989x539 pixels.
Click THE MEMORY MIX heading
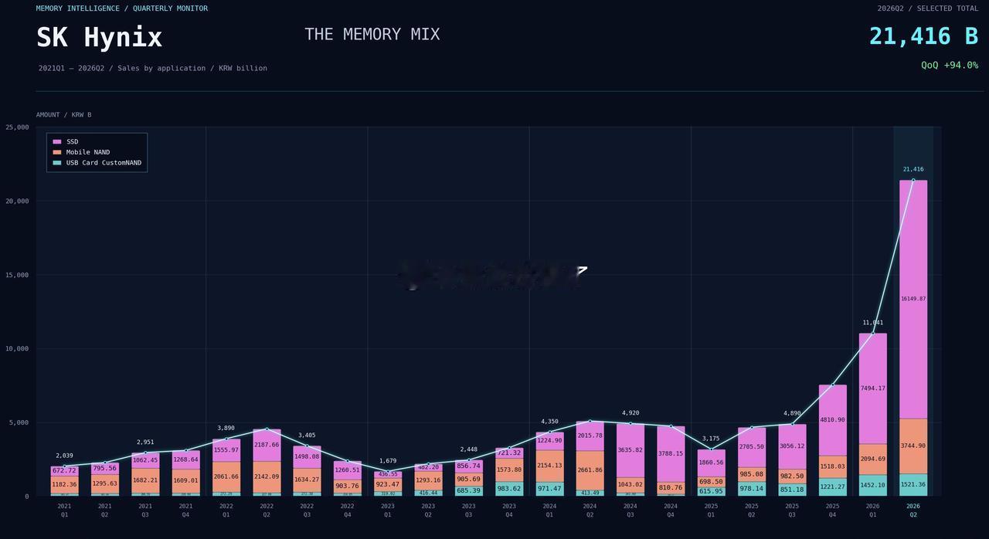click(x=372, y=35)
